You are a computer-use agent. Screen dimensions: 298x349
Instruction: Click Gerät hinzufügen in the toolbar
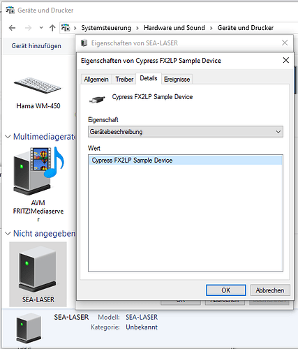[x=36, y=46]
